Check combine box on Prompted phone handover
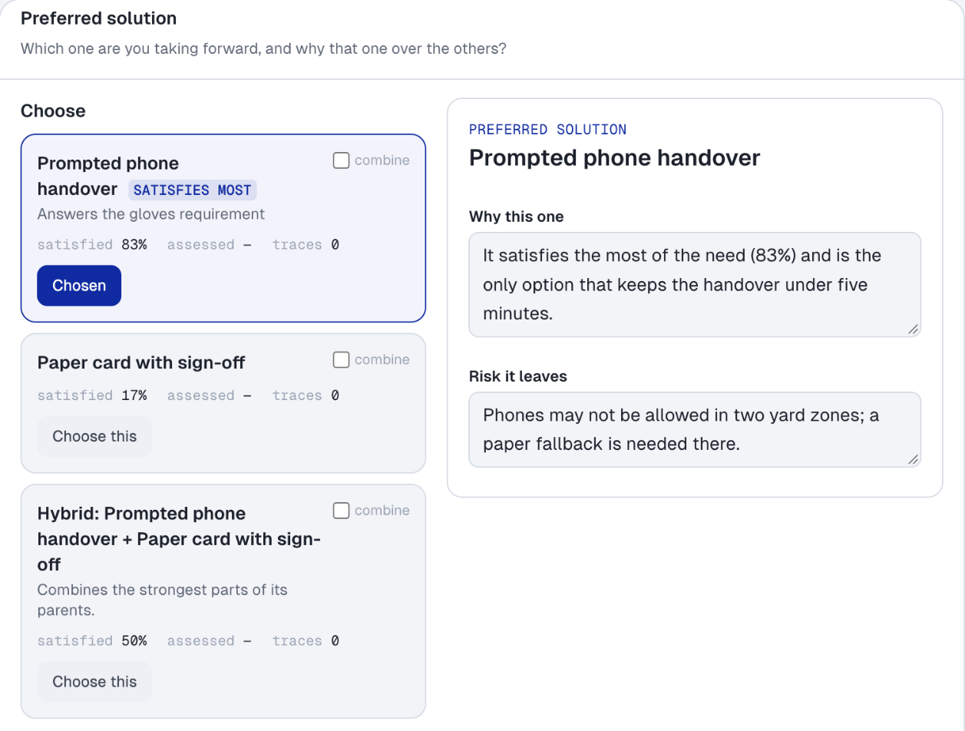The height and width of the screenshot is (731, 965). click(341, 160)
